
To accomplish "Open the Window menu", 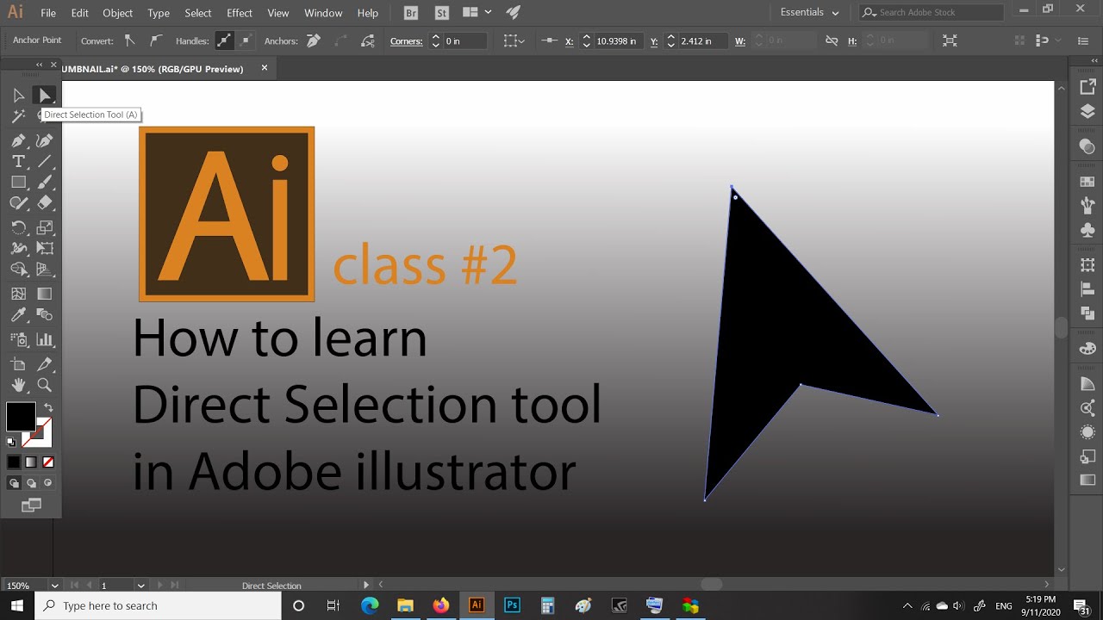I will [x=323, y=13].
